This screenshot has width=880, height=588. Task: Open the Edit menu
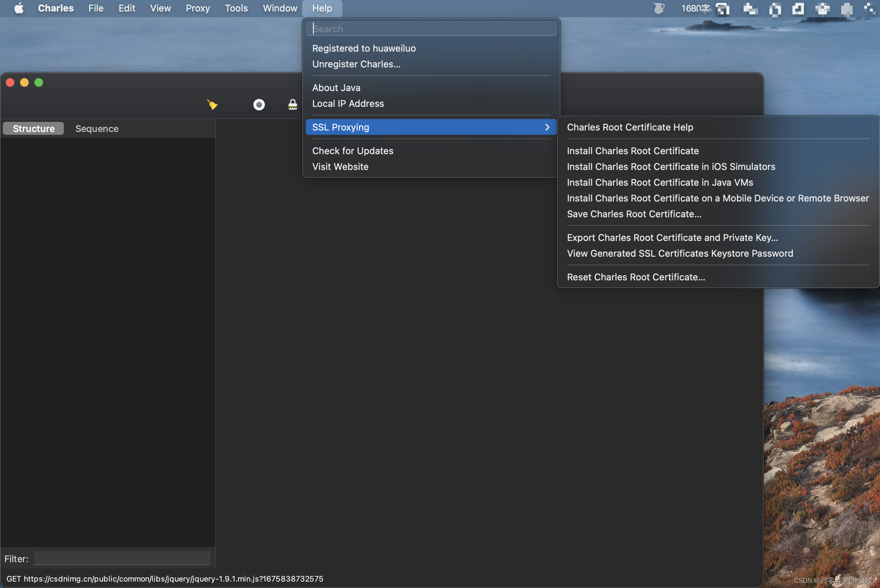[127, 8]
